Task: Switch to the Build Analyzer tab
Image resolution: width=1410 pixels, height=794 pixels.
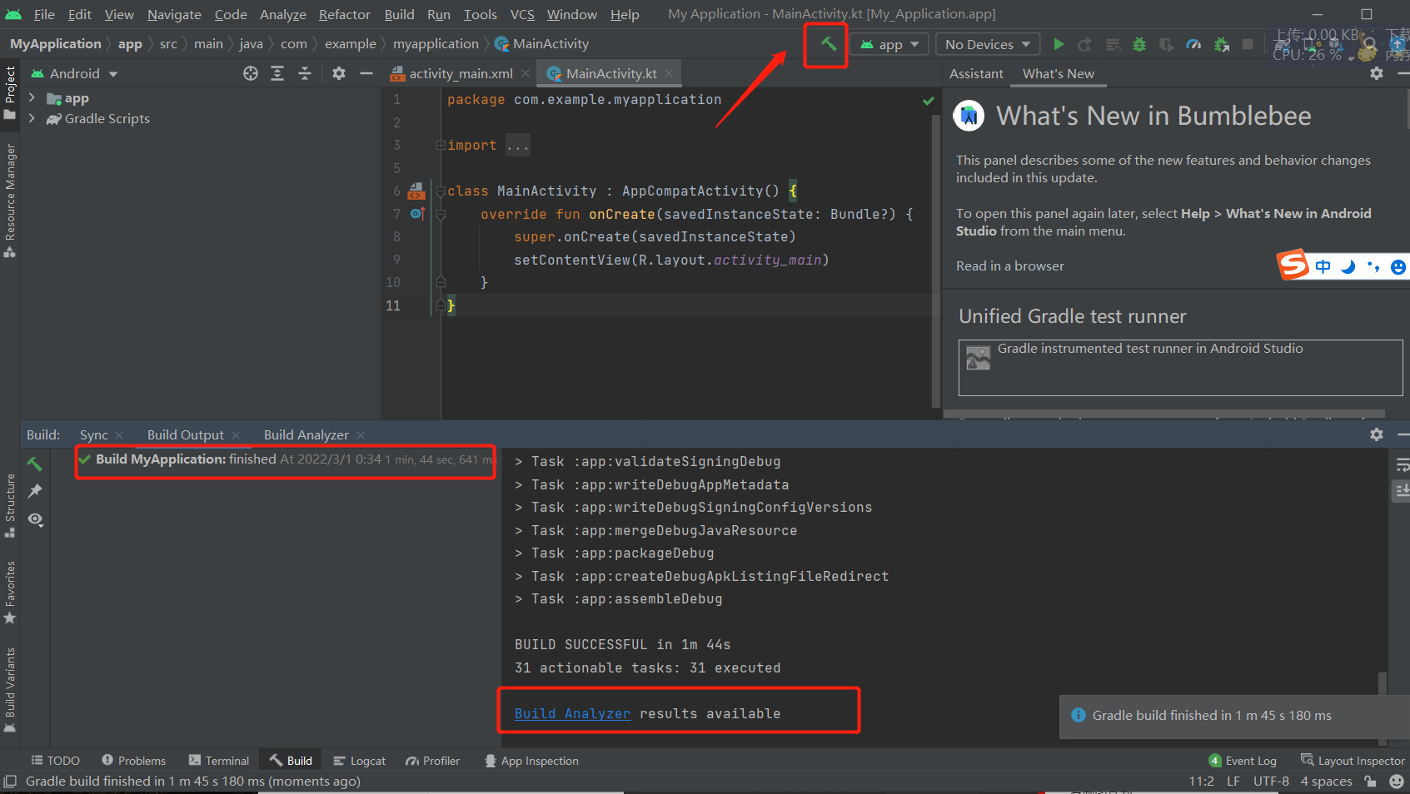Action: 306,434
